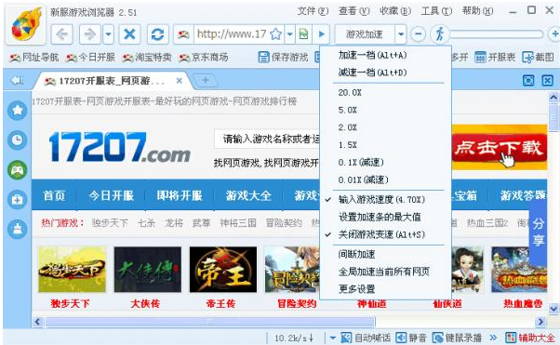Viewport: 560px width, 345px height.
Task: Expand the 游戏加速 dropdown arrow
Action: [401, 34]
